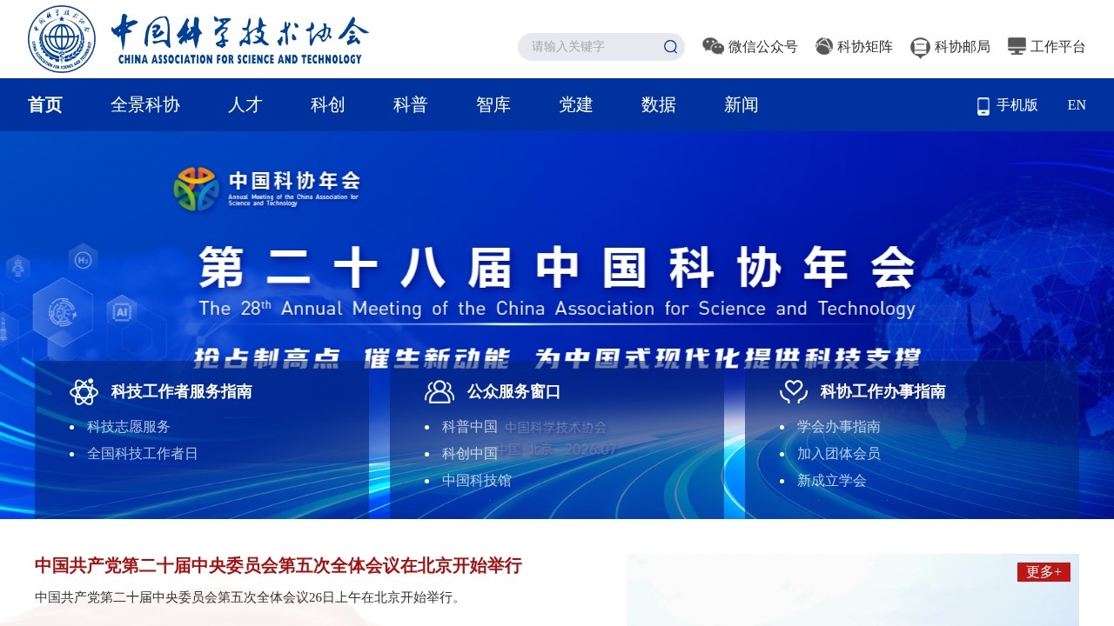Open the 科普中国 link
This screenshot has width=1114, height=626.
[x=470, y=427]
